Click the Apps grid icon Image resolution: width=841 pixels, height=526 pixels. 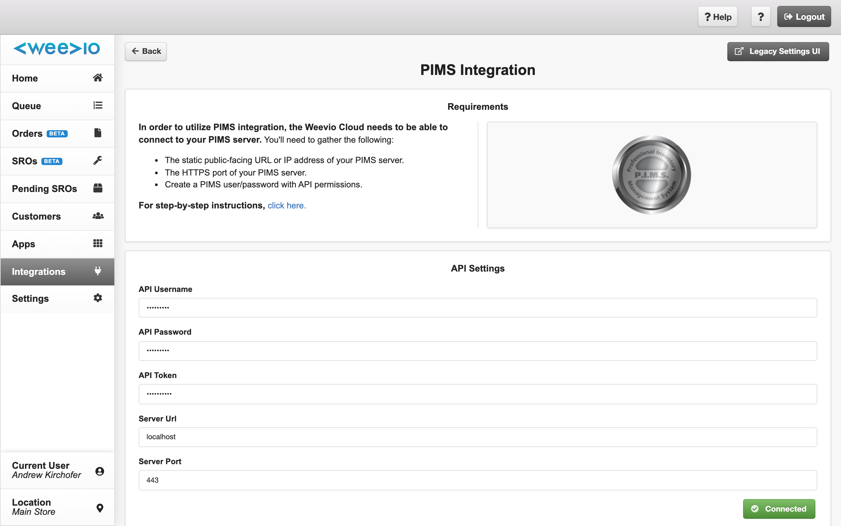[x=98, y=243]
